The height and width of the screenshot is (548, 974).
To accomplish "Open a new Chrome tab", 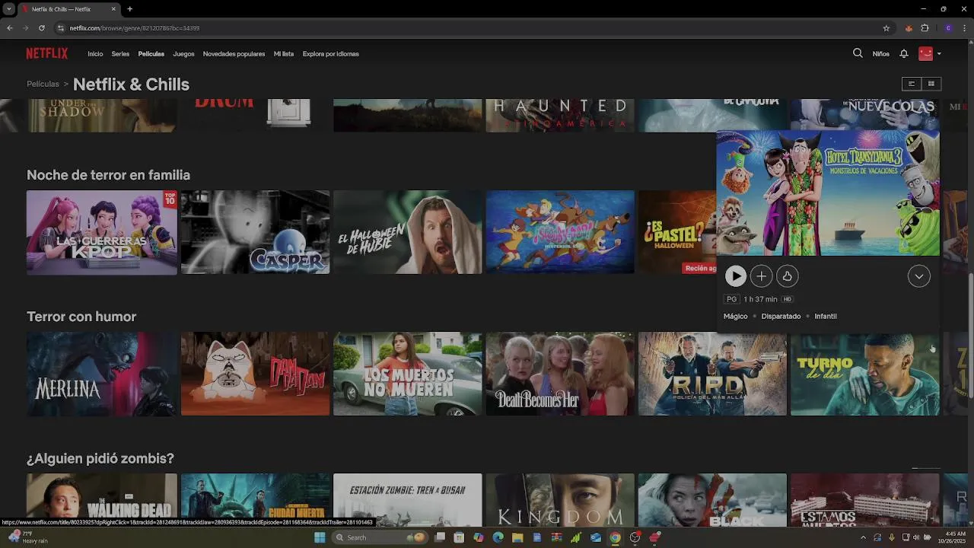I will coord(129,9).
